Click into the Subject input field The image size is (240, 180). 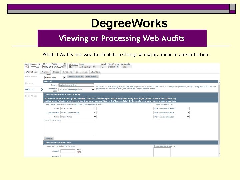point(67,151)
